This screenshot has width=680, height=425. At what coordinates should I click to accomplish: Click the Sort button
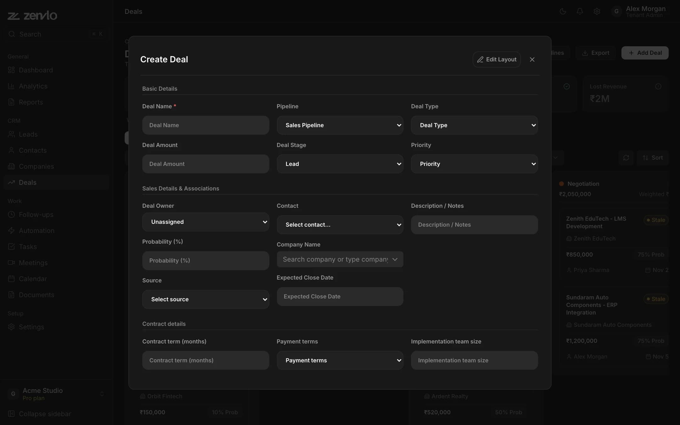[x=653, y=158]
